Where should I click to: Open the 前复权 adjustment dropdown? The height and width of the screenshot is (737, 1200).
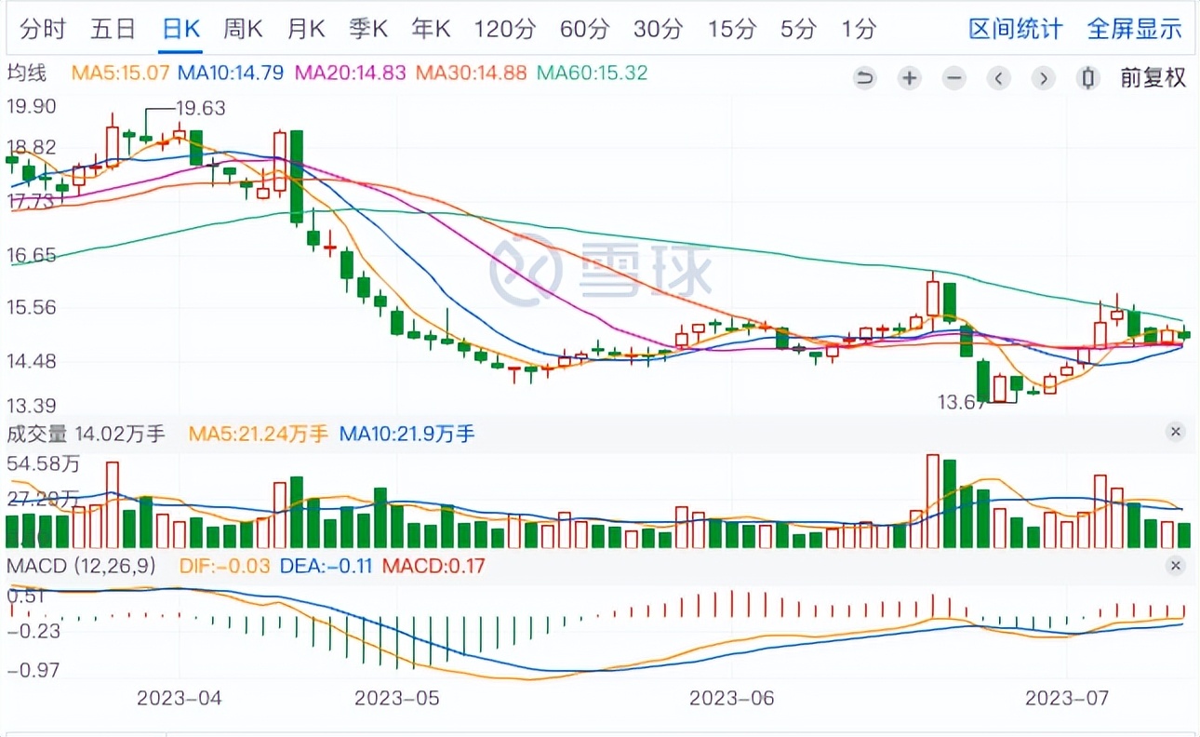(x=1153, y=78)
